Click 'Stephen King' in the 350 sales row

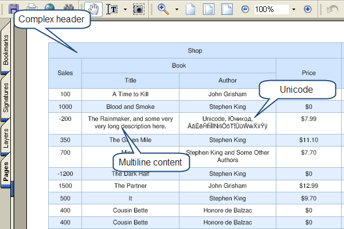[228, 140]
